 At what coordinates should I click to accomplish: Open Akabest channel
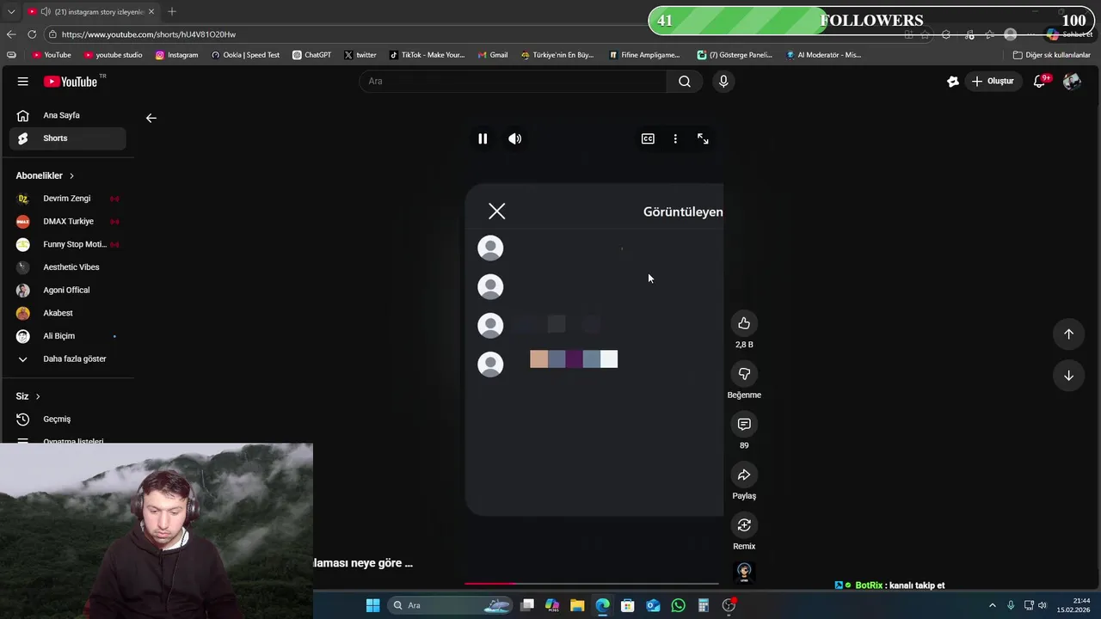[x=67, y=313]
